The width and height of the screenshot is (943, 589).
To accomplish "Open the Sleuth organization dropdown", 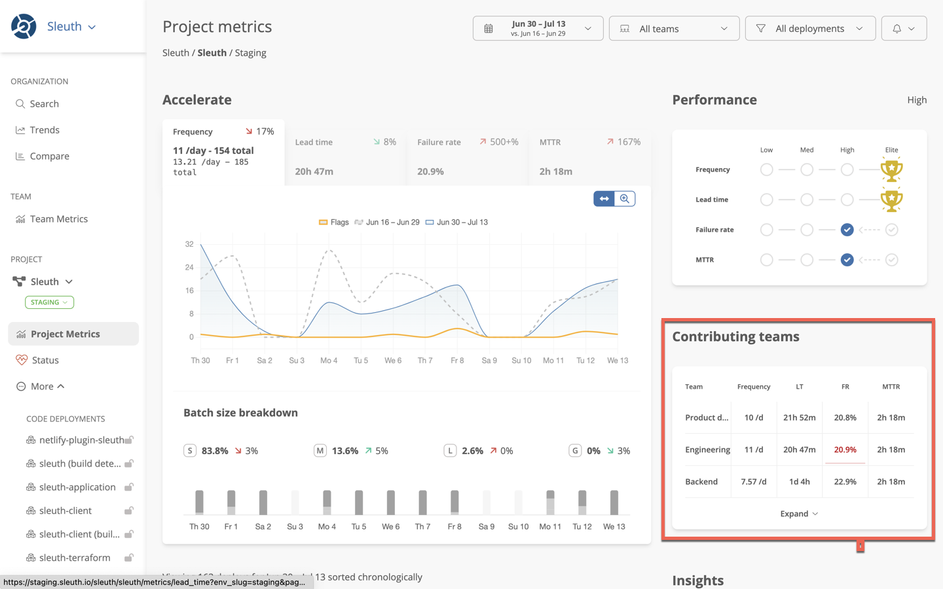I will pyautogui.click(x=72, y=27).
